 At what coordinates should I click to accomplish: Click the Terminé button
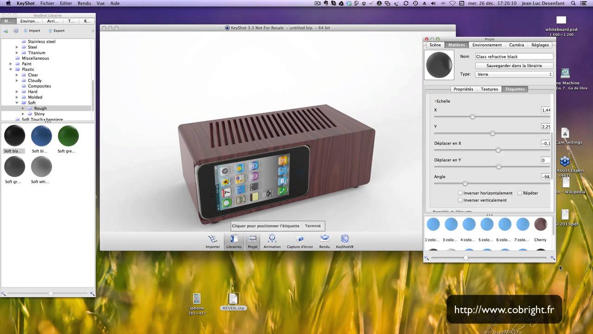(x=313, y=226)
